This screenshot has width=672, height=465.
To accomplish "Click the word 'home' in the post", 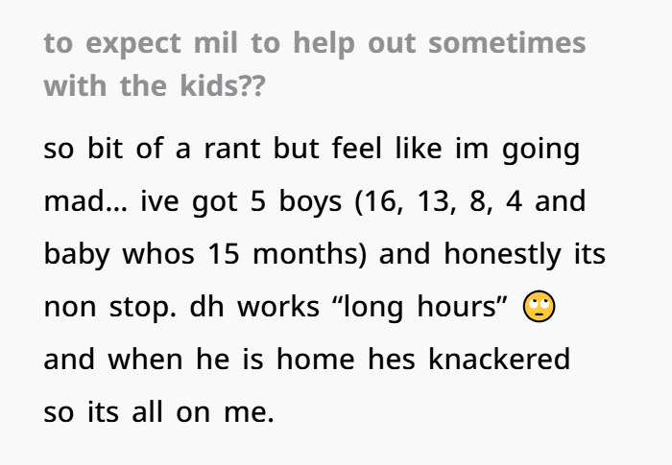I will point(316,359).
